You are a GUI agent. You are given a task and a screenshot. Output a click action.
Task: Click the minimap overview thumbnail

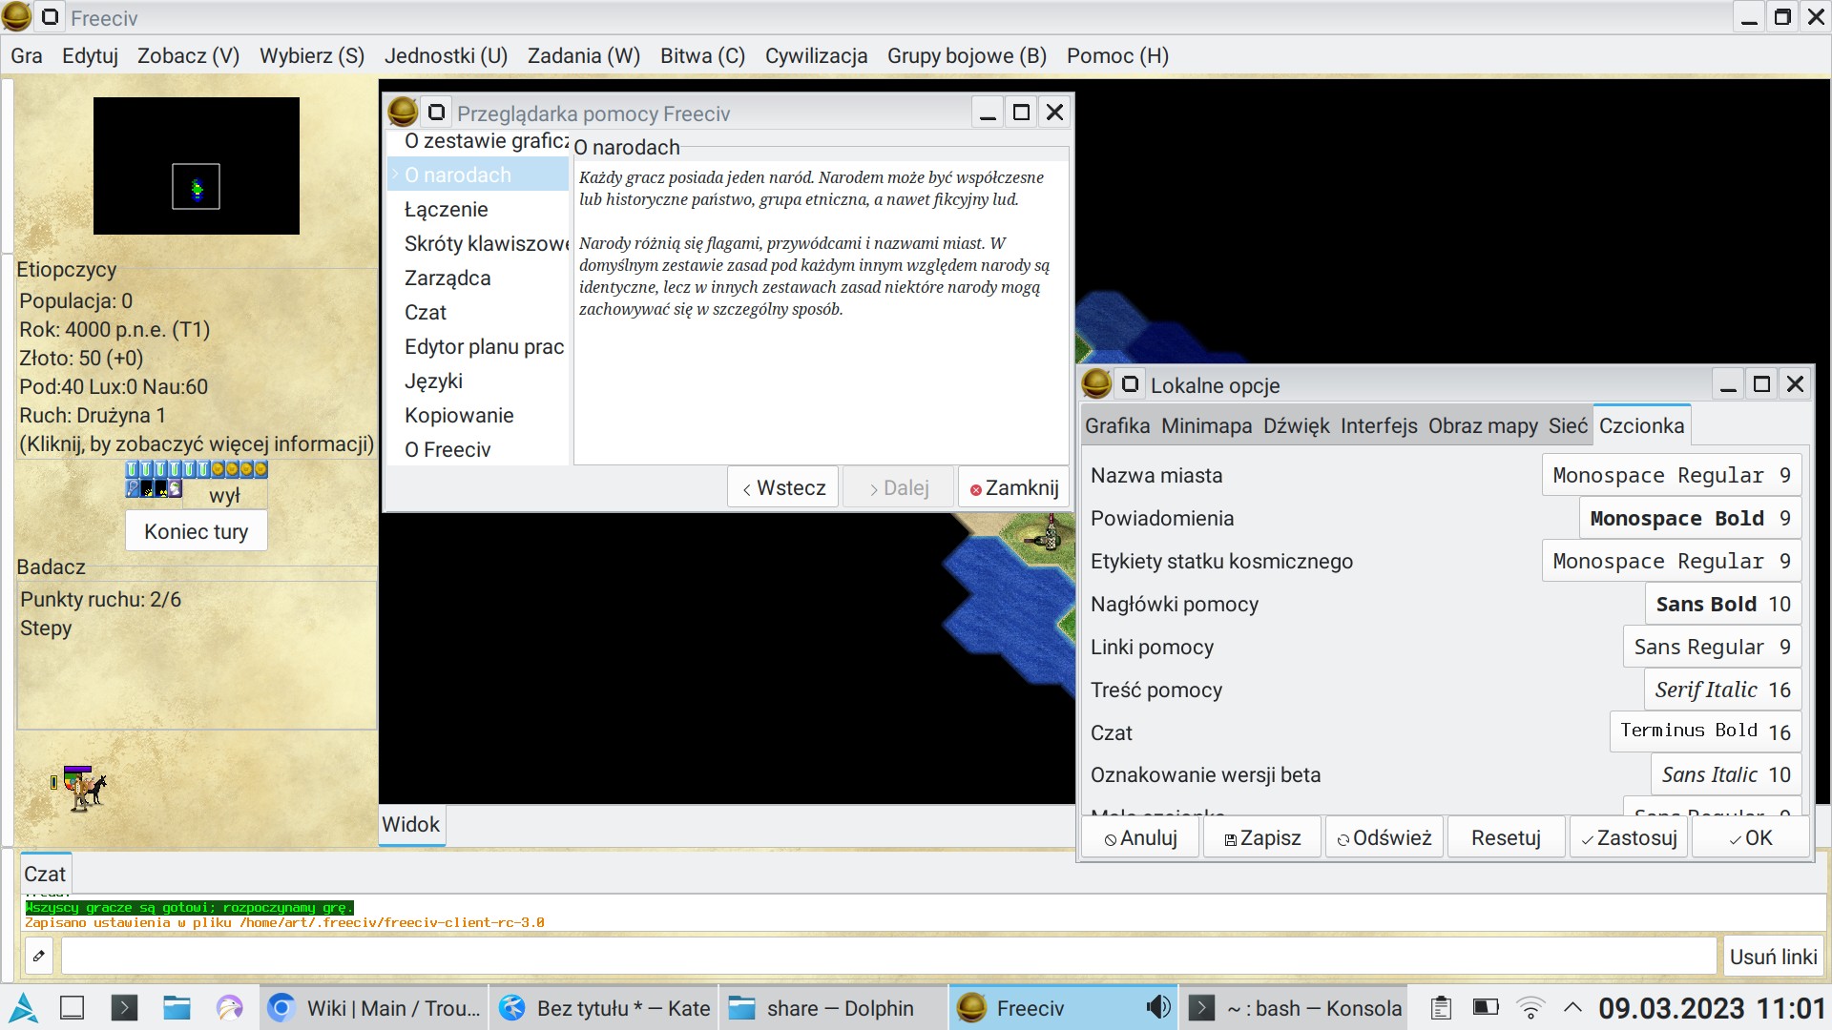tap(197, 166)
